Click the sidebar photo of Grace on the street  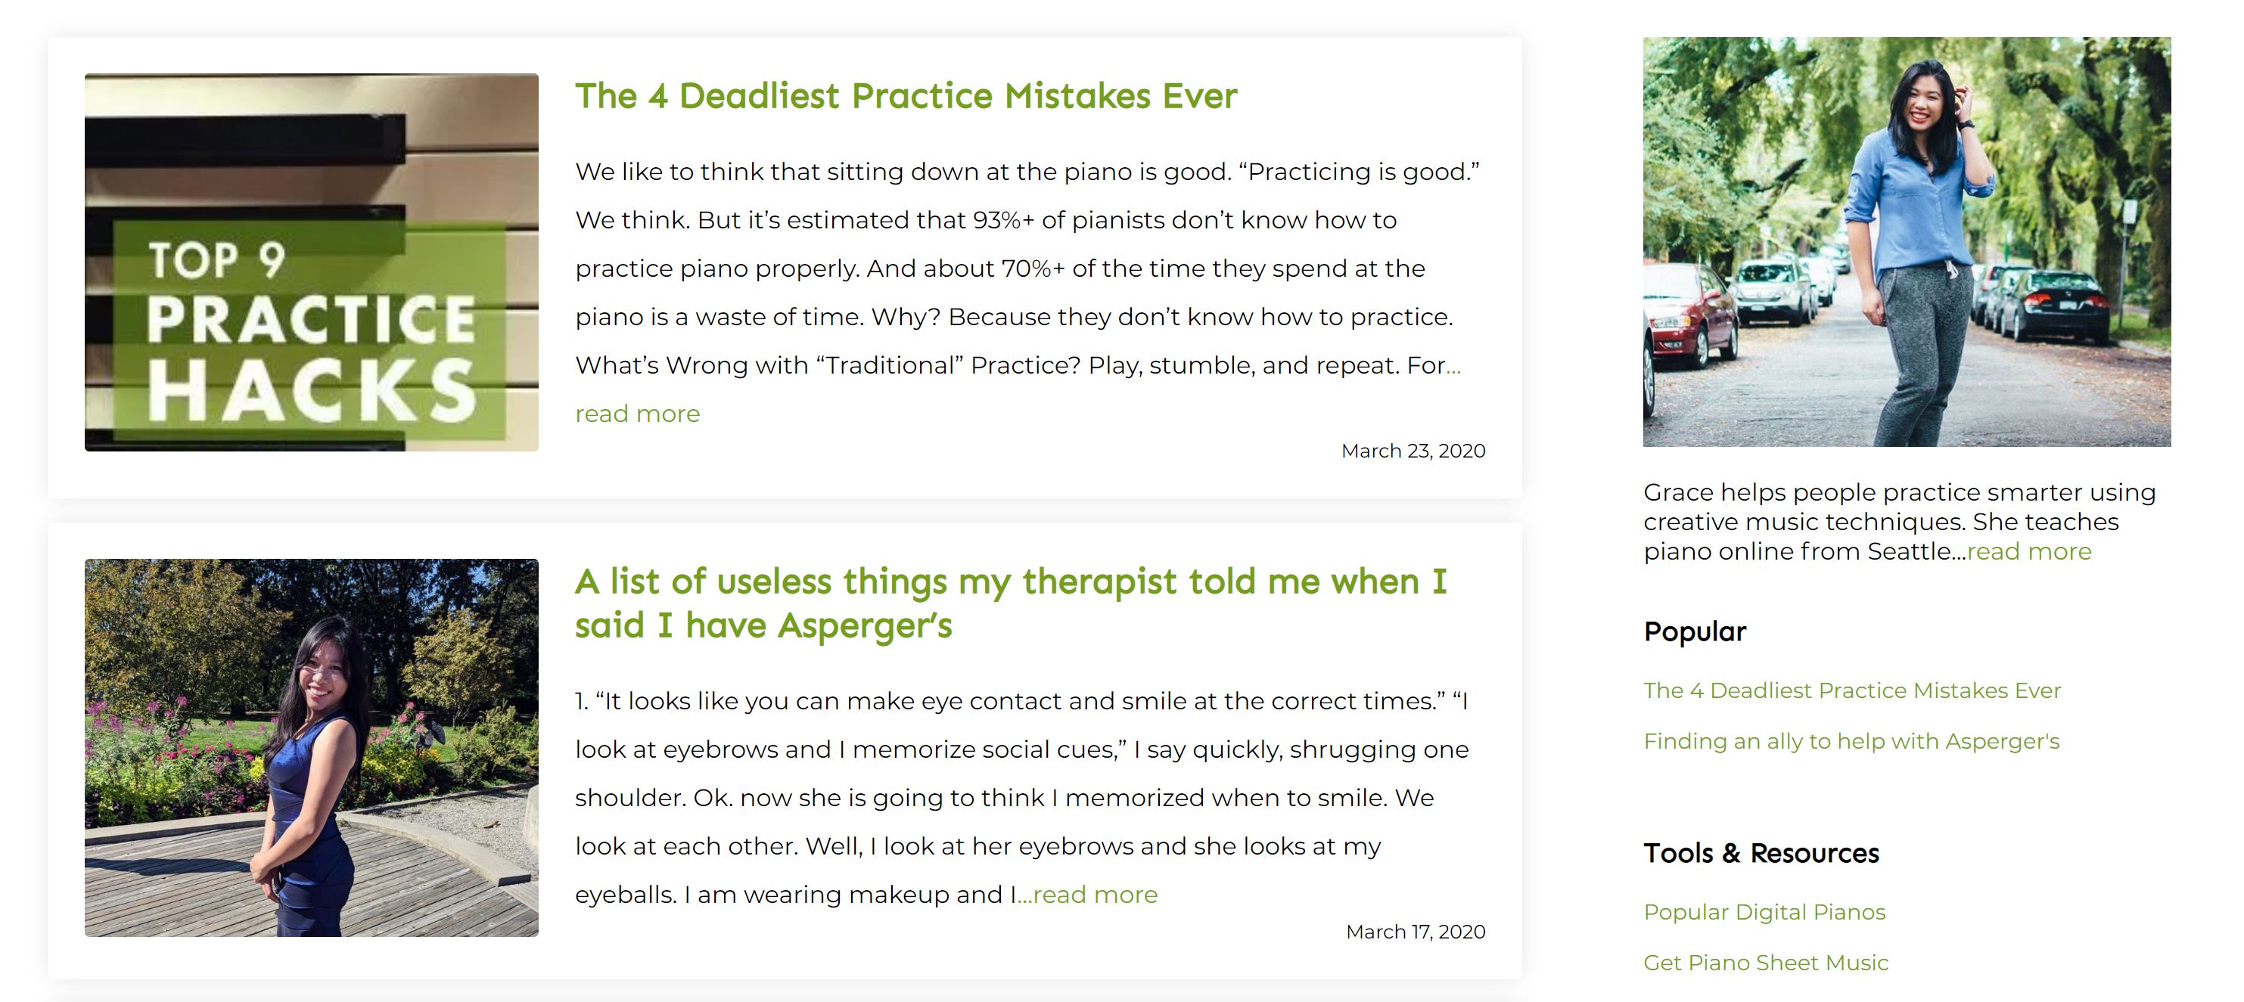[x=1906, y=241]
